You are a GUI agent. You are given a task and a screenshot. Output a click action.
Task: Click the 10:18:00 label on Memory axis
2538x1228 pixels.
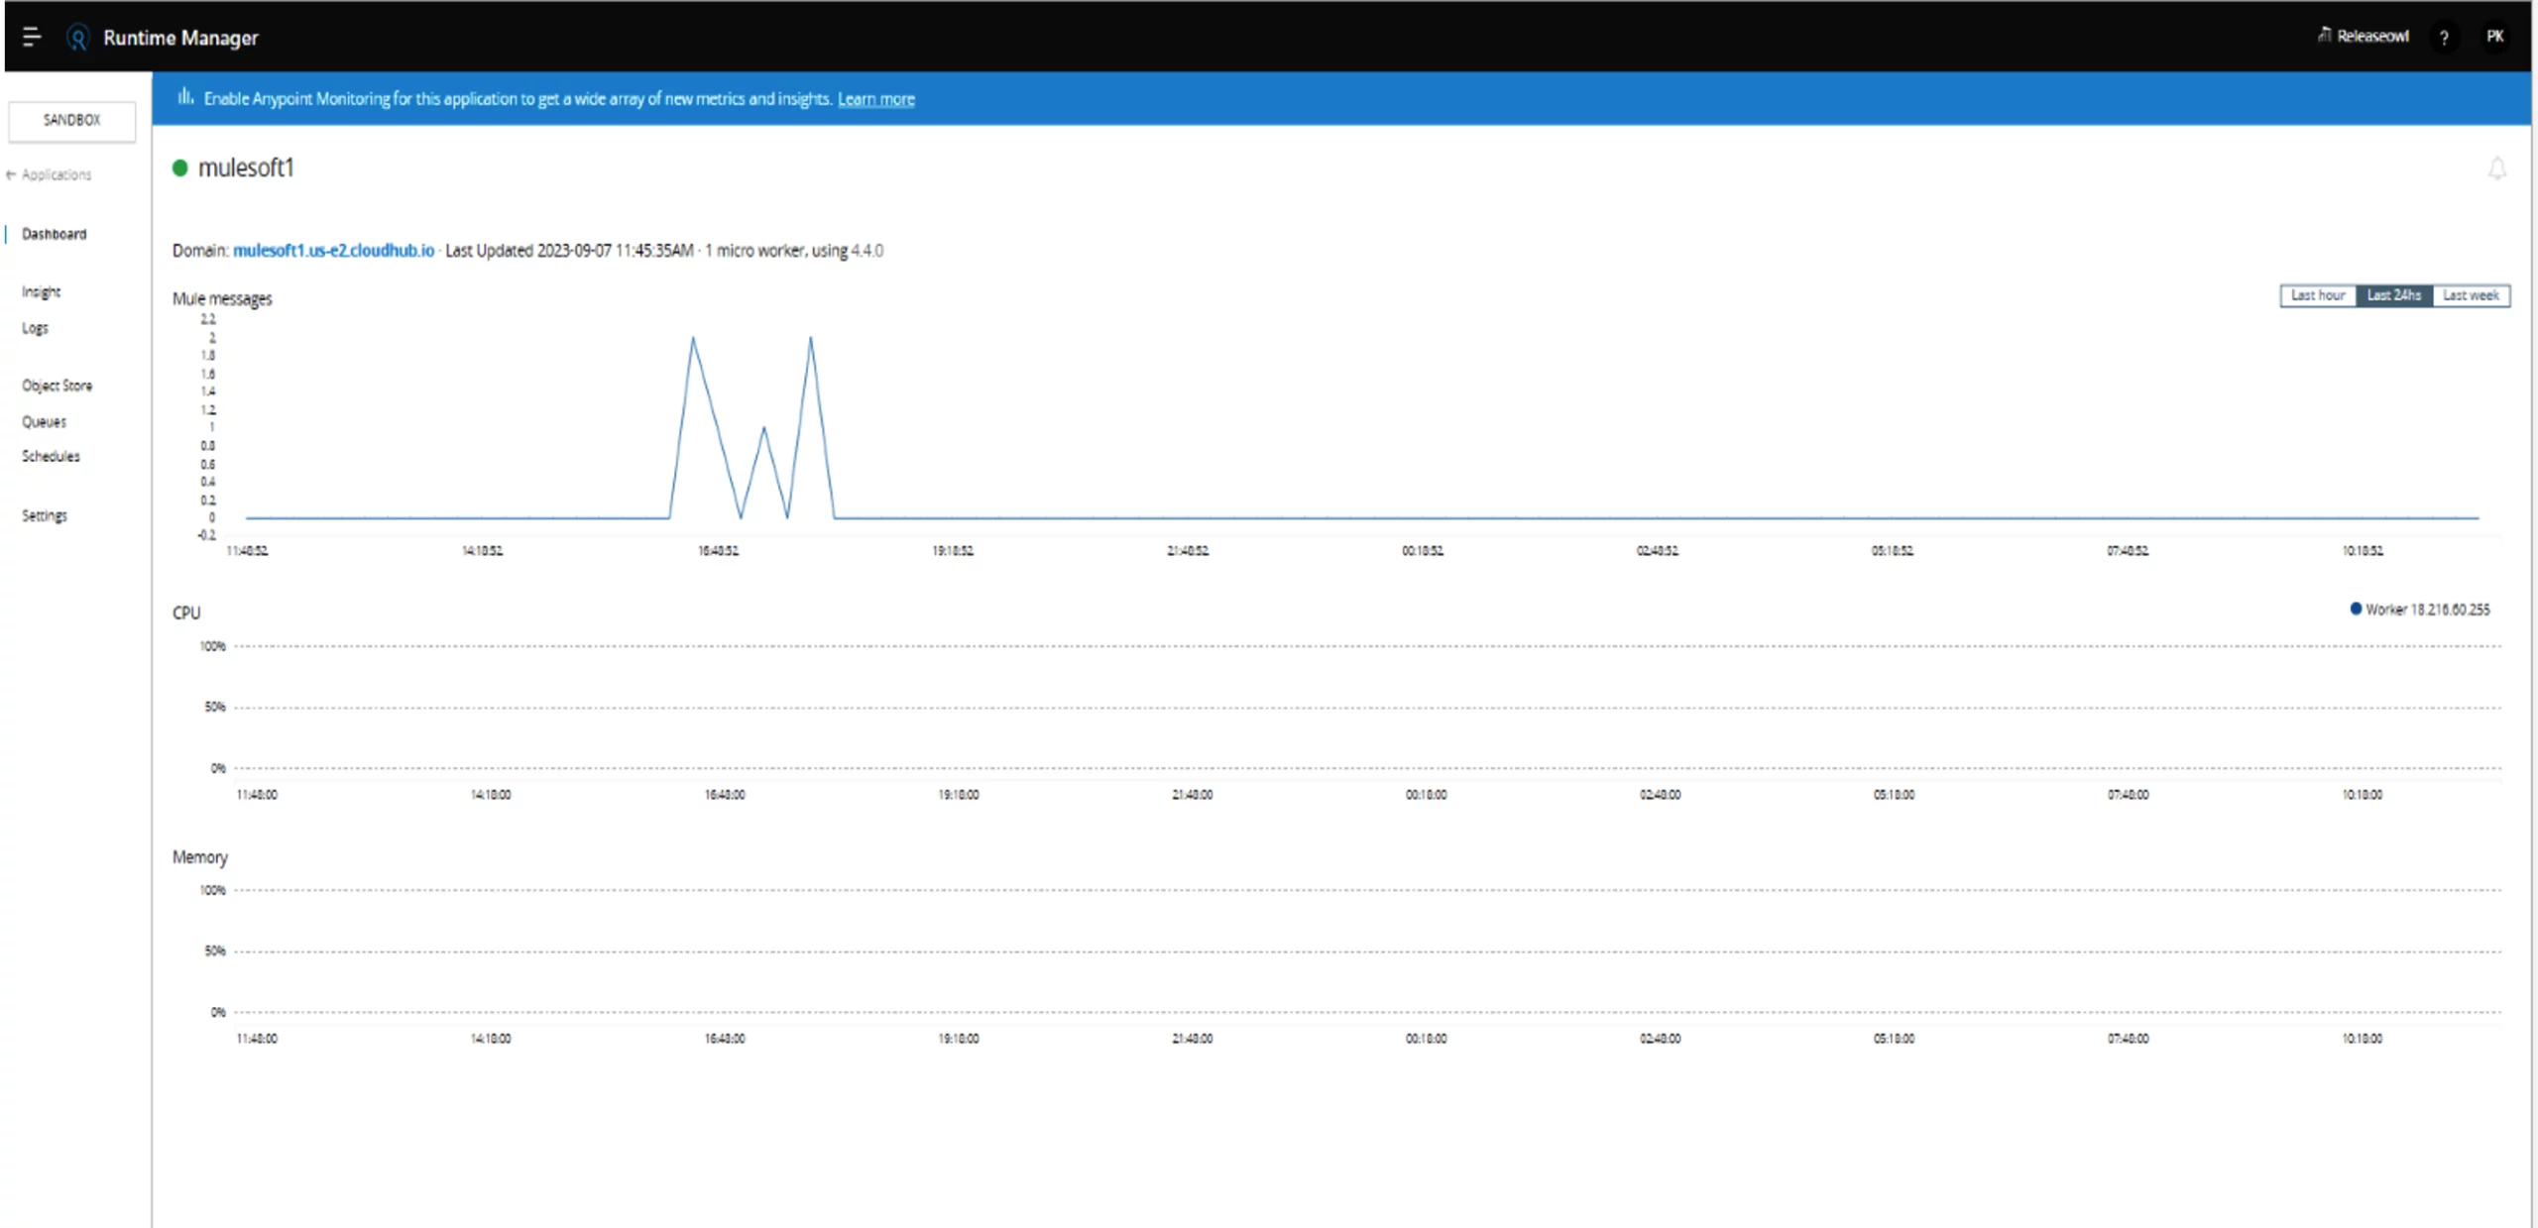point(2362,1039)
